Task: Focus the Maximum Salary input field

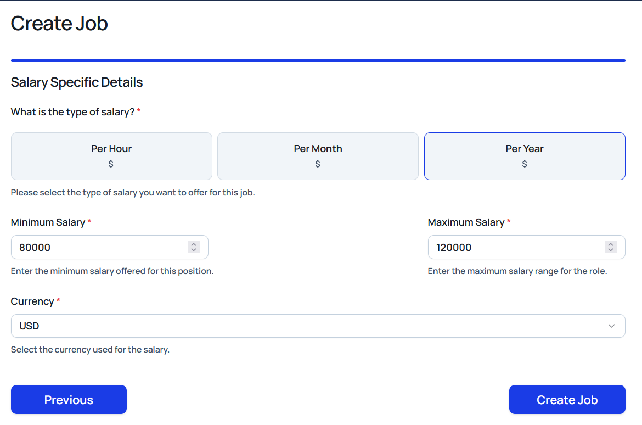Action: [516, 248]
